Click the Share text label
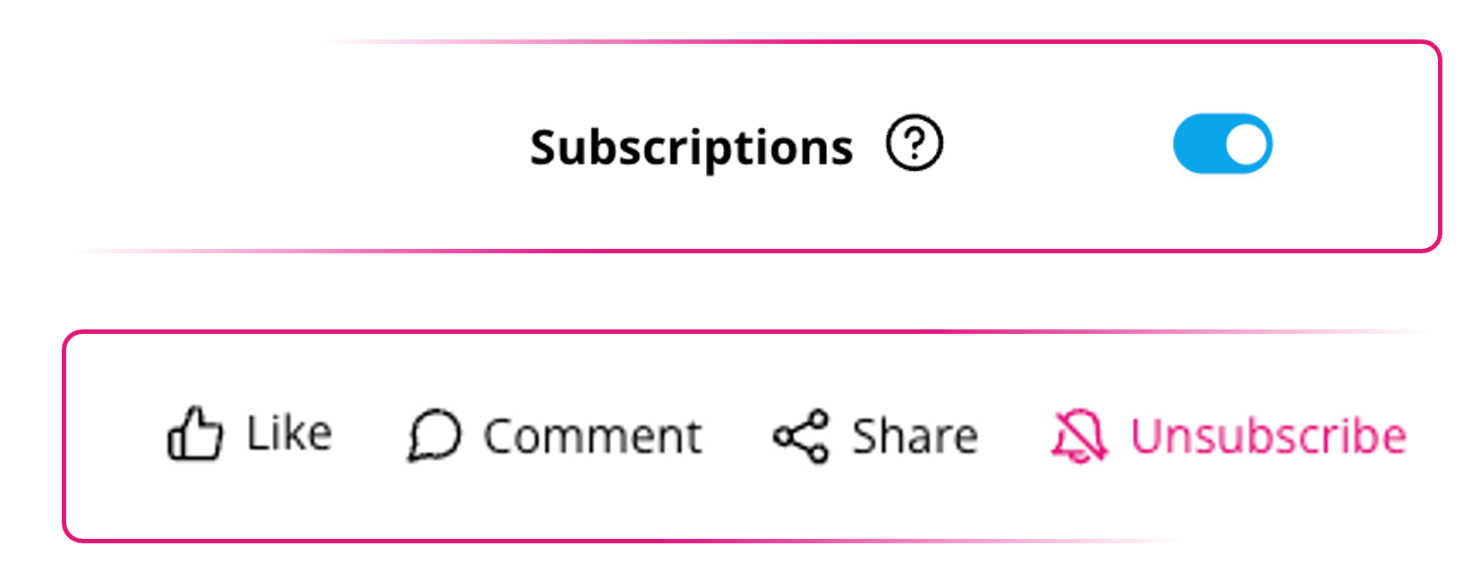This screenshot has width=1480, height=580. pyautogui.click(x=914, y=437)
